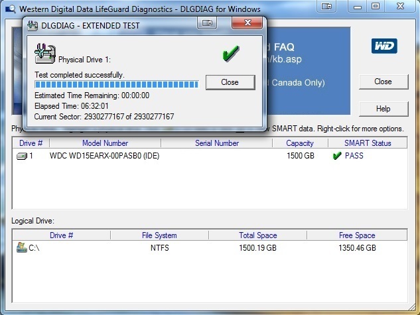Screen dimensions: 420x315
Task: Click the physical drive 1 disk icon
Action: (22, 156)
